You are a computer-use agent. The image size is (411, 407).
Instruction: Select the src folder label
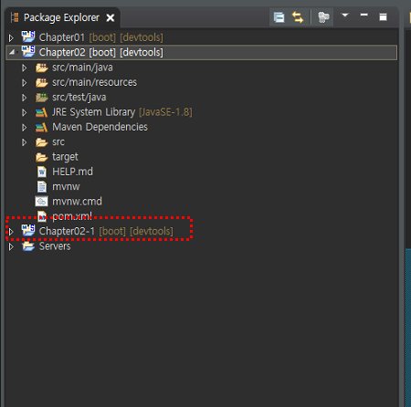58,142
